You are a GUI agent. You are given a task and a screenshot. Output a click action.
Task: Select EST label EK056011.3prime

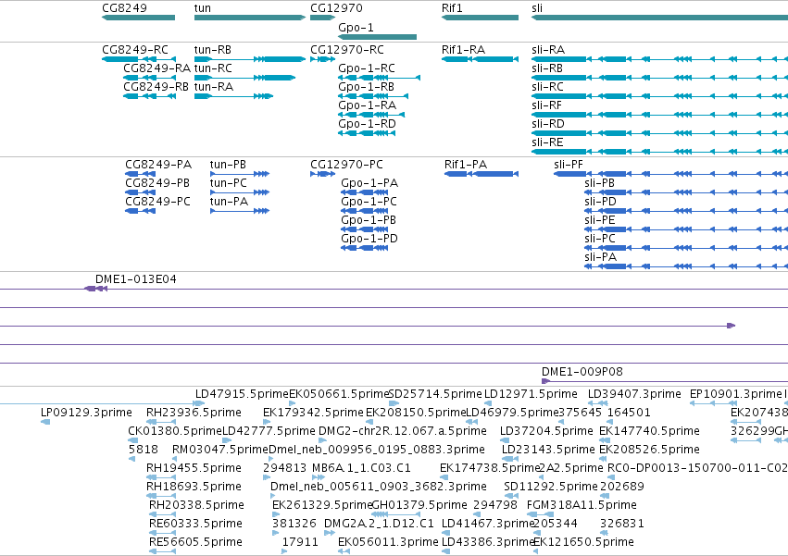click(388, 542)
